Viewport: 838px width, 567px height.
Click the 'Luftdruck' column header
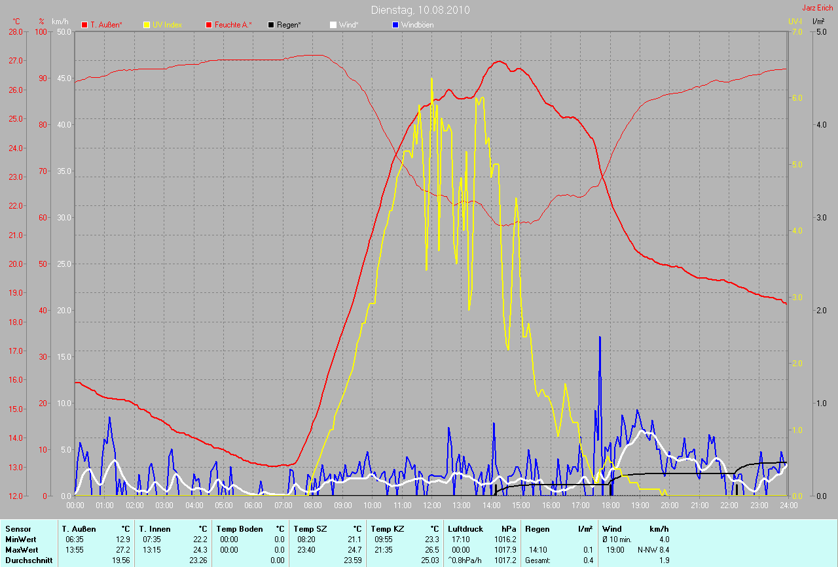coord(465,529)
